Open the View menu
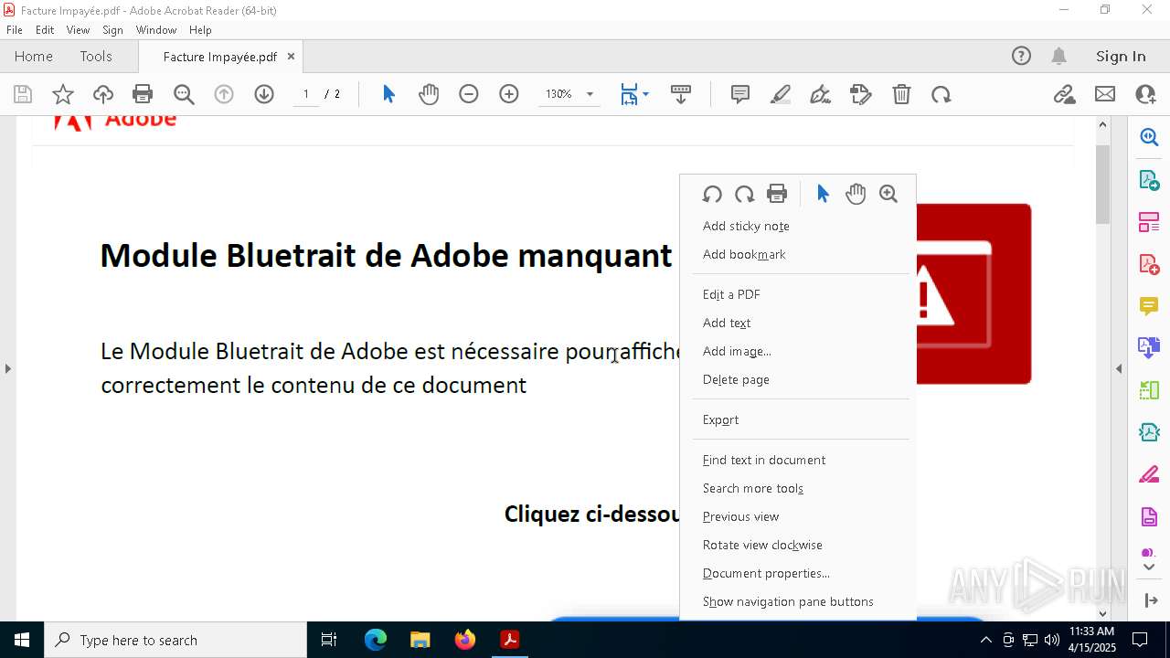The width and height of the screenshot is (1170, 658). [78, 30]
